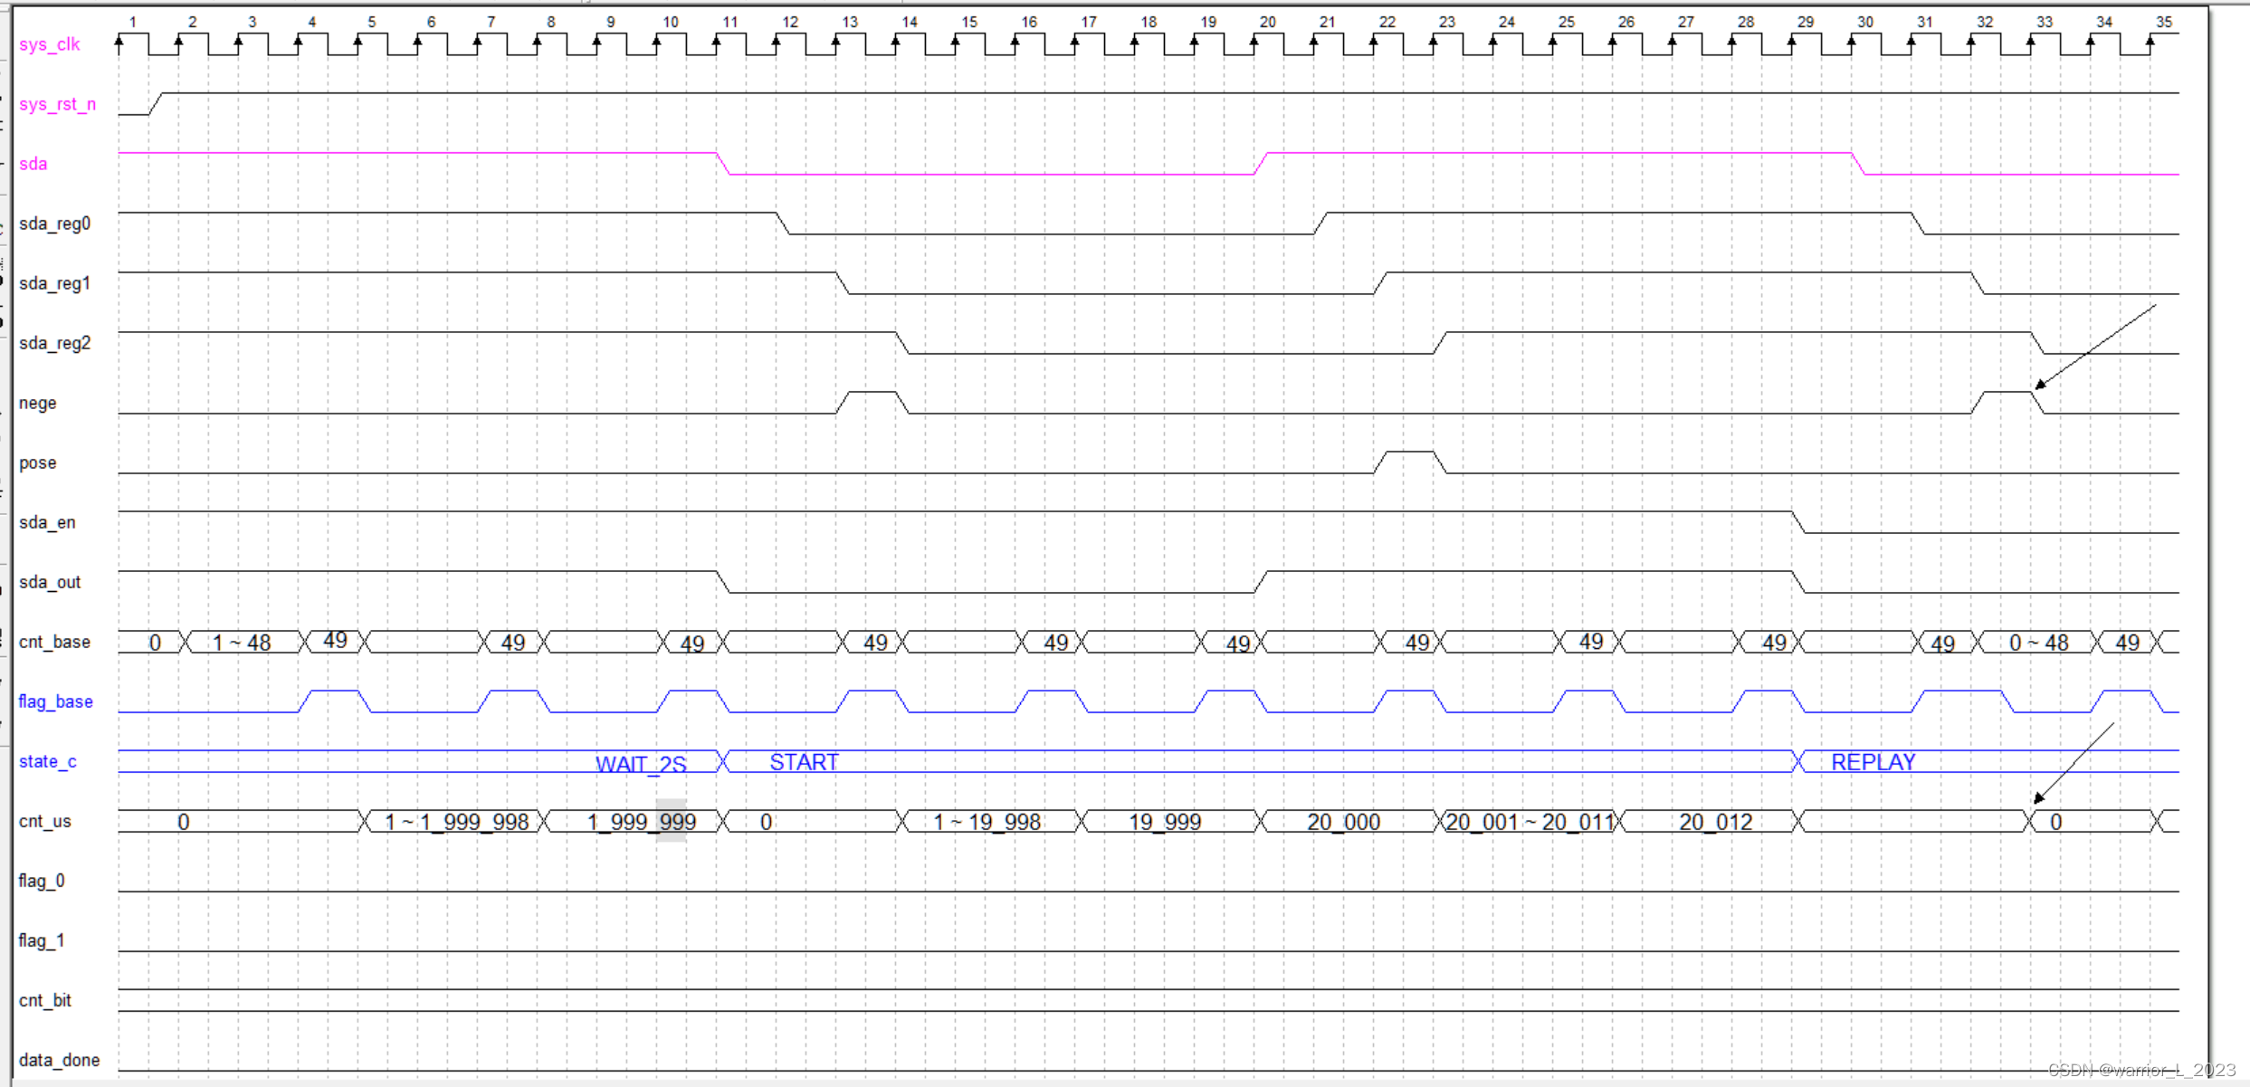Click clock cycle number 8
This screenshot has width=2250, height=1087.
(x=550, y=22)
